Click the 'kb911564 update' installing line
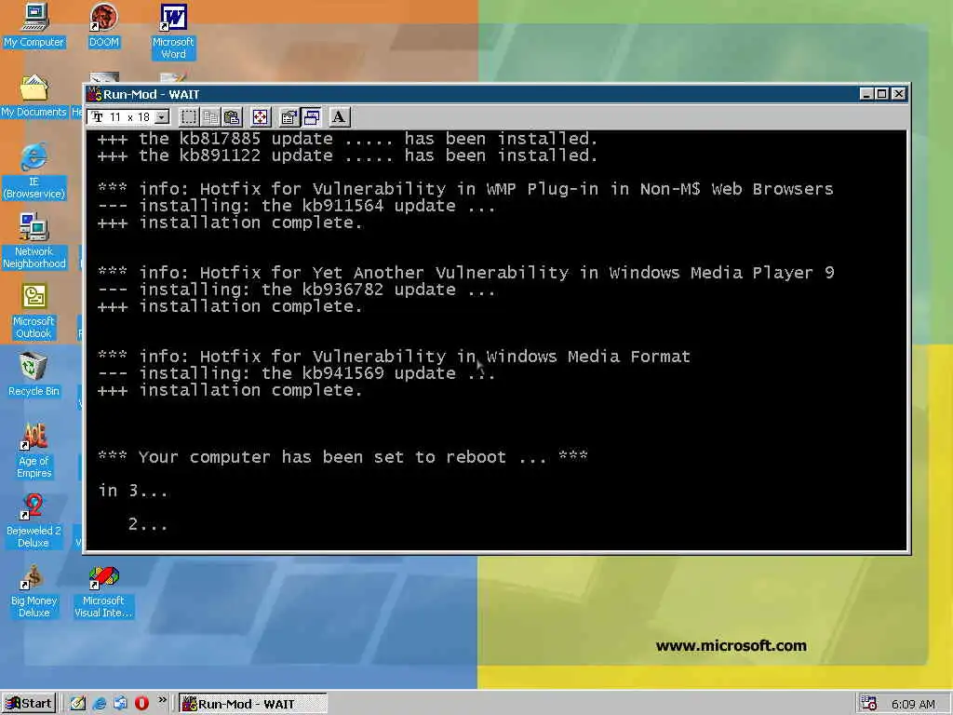The image size is (953, 715). point(297,206)
